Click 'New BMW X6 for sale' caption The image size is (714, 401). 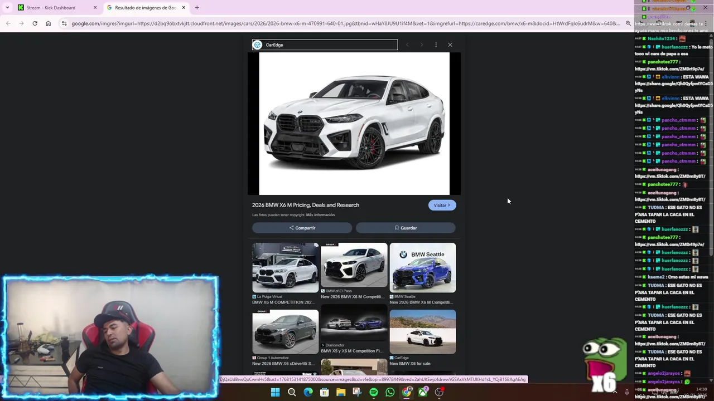(x=410, y=364)
